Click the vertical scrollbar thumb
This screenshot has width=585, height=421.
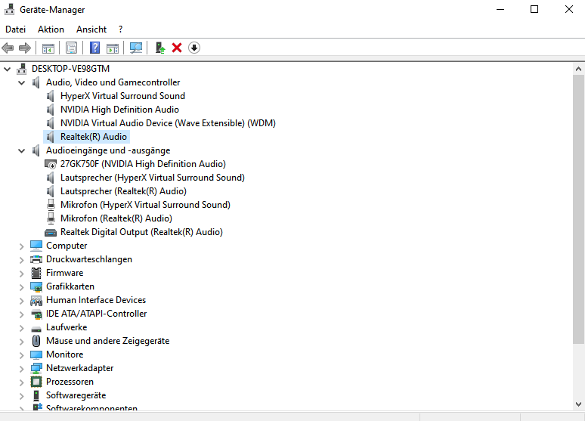coord(578,209)
